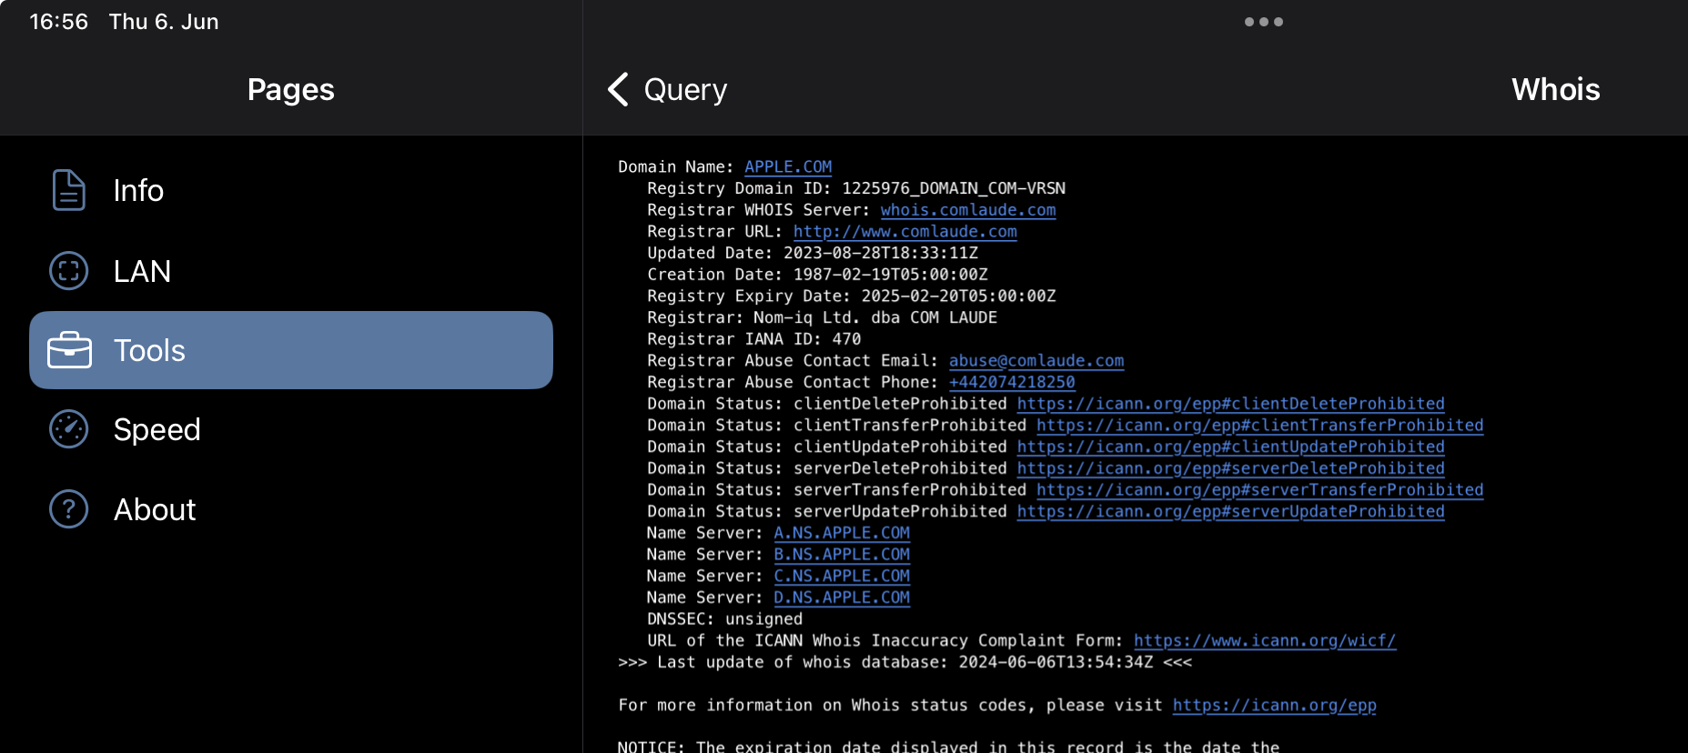
Task: Select the 'Registrar: Nom-iq Ltd. dba COM LAUDE' line
Action: [x=823, y=317]
